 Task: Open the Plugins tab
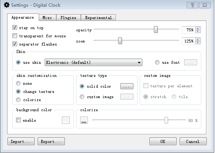click(x=68, y=18)
